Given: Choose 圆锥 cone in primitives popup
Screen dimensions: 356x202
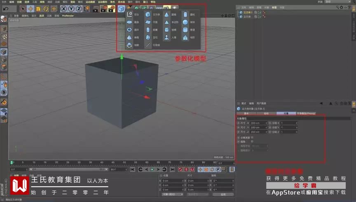Looking at the screenshot, I should (x=170, y=14).
